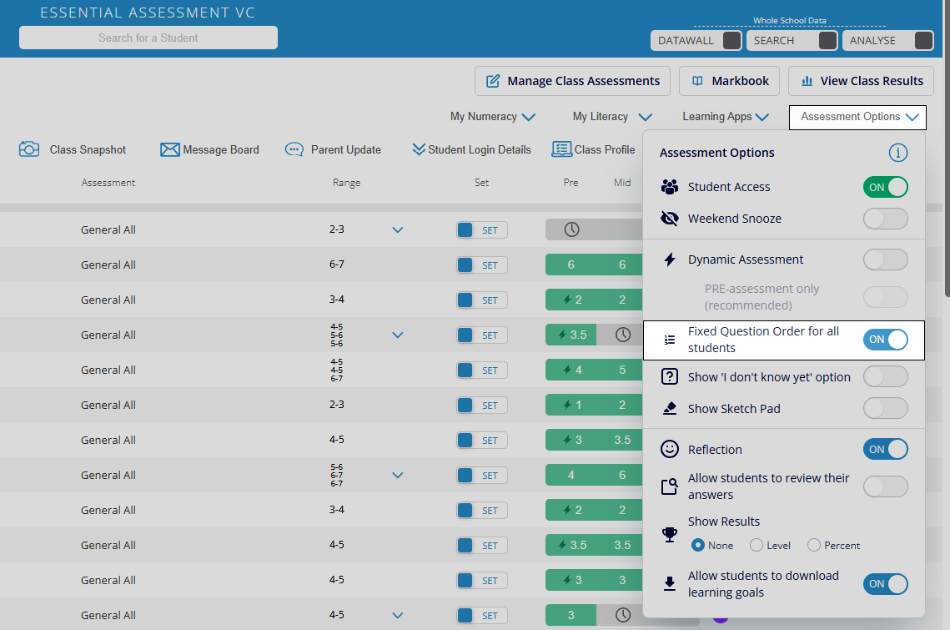Click the clock icon in the Mid column of the 4-5 5-6 5-6 row
950x630 pixels.
(x=623, y=334)
